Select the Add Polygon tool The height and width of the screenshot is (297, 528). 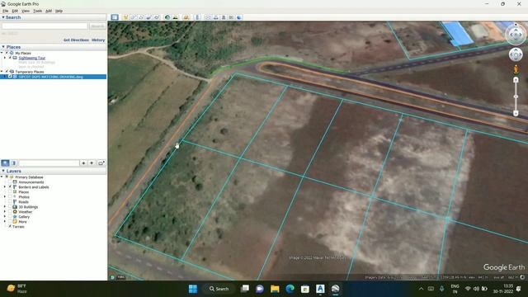pyautogui.click(x=133, y=17)
